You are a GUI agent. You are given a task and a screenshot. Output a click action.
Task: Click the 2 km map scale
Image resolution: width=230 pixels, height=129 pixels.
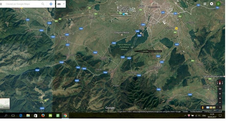click(213, 112)
